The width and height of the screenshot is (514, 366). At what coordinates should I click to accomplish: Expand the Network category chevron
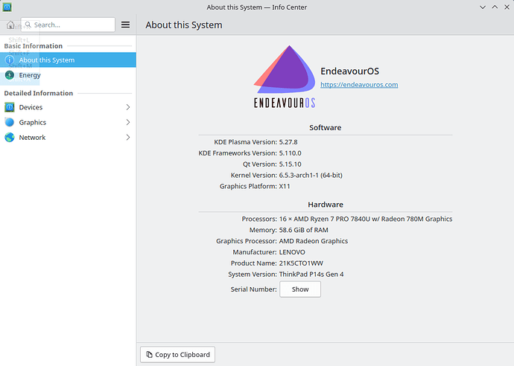128,137
